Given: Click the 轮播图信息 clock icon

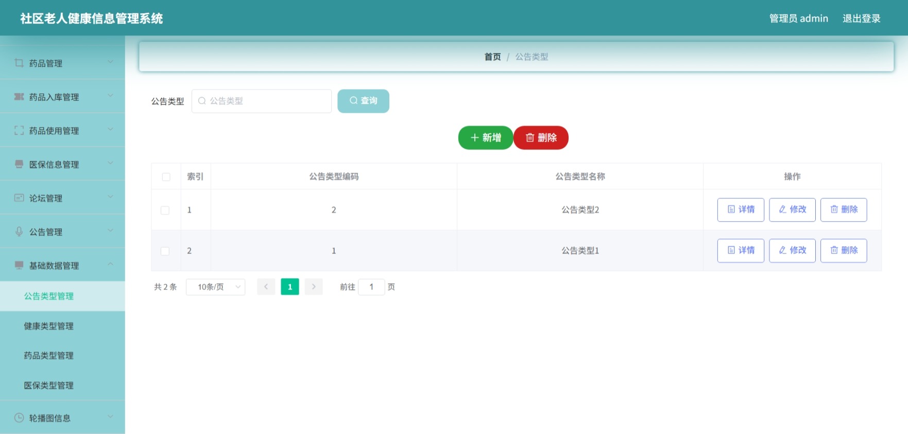Looking at the screenshot, I should click(19, 418).
